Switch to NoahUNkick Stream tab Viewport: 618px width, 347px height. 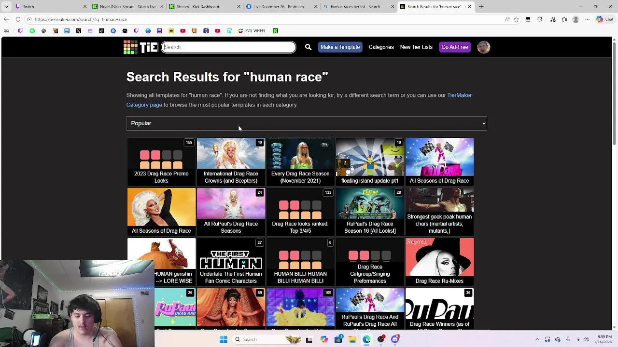(x=128, y=7)
